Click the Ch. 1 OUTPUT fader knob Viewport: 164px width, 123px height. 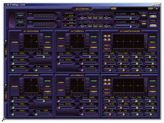click(131, 19)
